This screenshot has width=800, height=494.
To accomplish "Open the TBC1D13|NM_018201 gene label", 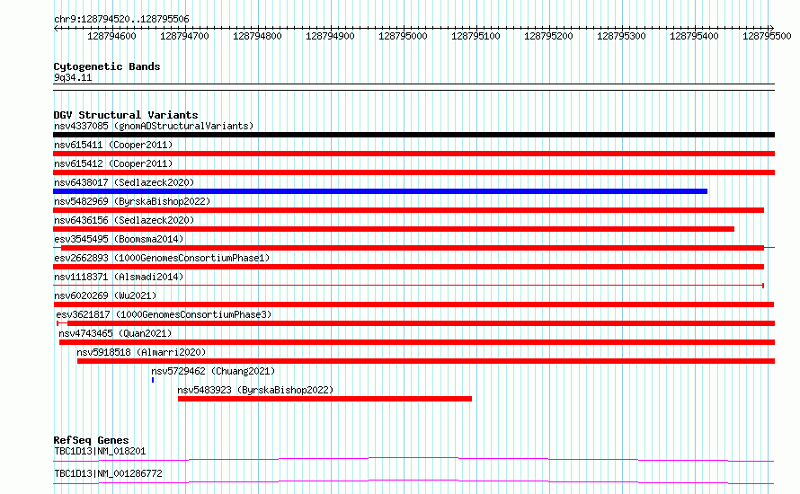I will (x=100, y=451).
